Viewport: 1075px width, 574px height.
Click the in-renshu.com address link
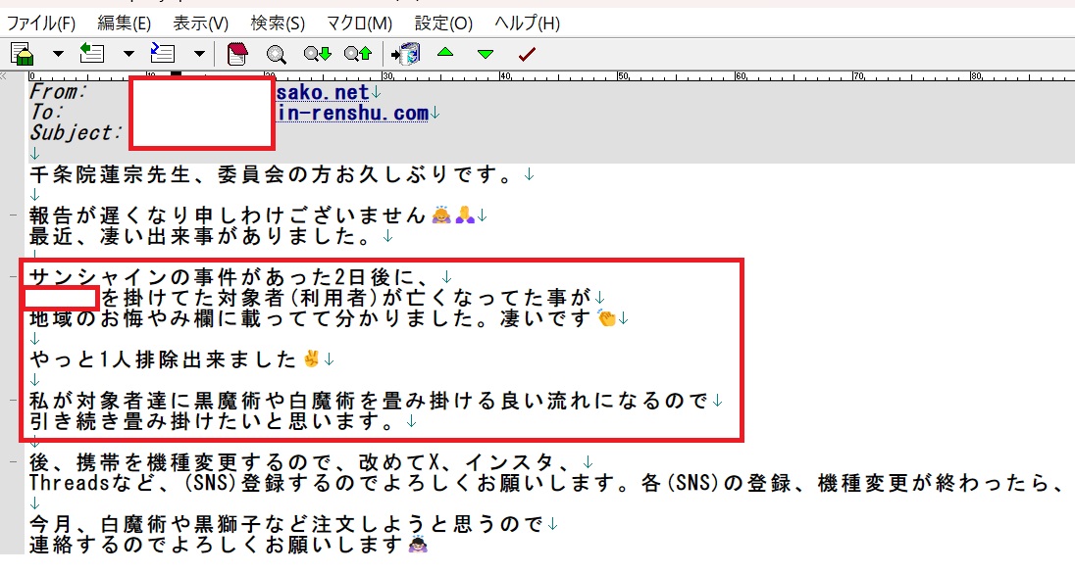coord(352,113)
